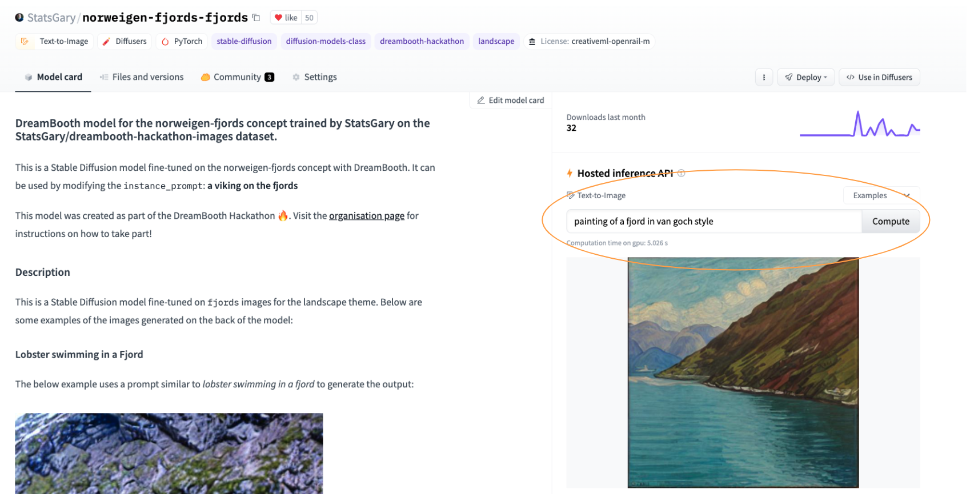Open the Deploy dropdown
Image resolution: width=970 pixels, height=501 pixels.
point(805,77)
